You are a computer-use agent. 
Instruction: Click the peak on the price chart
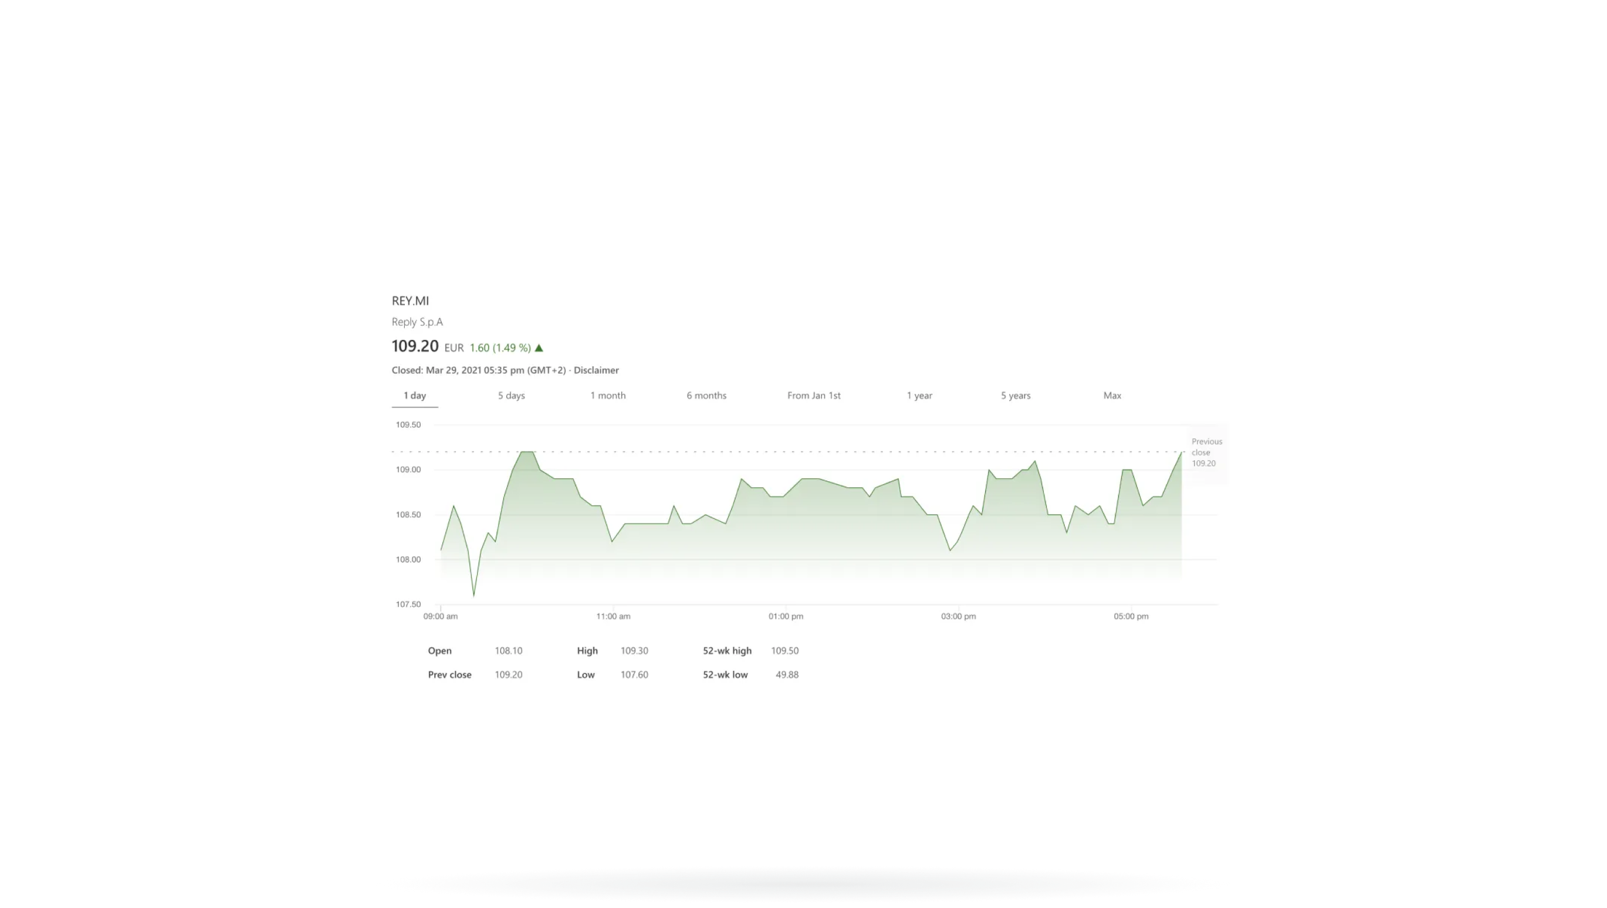coord(527,451)
